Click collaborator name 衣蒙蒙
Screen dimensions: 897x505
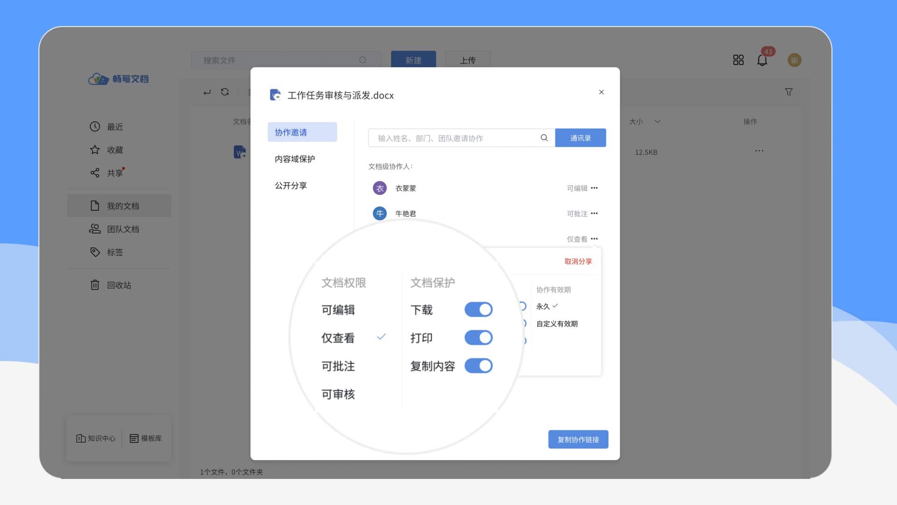pos(406,188)
